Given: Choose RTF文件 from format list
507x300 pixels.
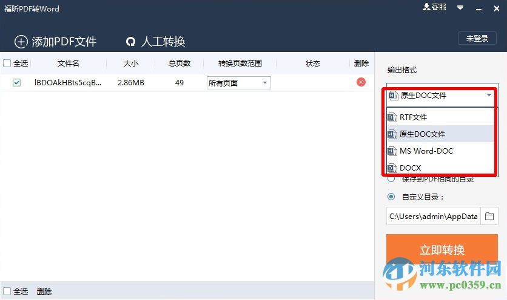Looking at the screenshot, I should (x=440, y=117).
